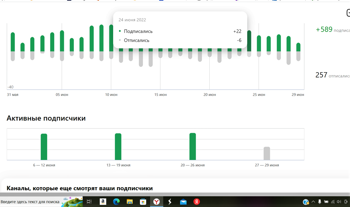Click the microphone tray icon
The height and width of the screenshot is (207, 350).
click(320, 201)
